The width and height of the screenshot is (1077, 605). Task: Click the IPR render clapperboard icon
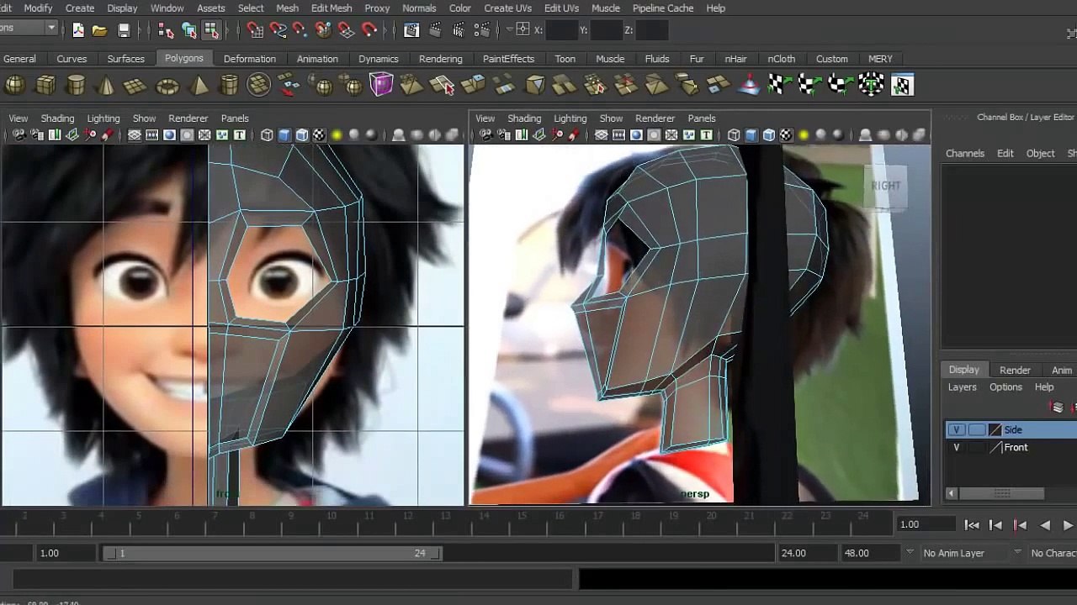tap(459, 30)
